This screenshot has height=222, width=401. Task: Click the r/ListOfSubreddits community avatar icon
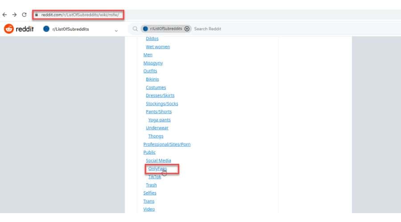46,29
